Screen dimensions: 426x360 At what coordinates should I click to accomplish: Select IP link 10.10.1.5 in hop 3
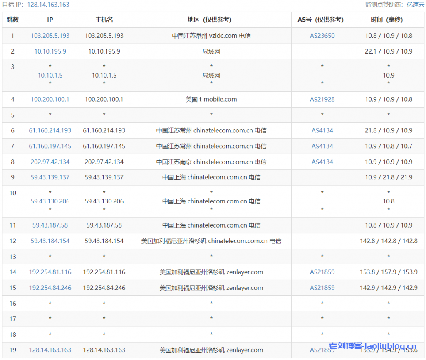point(50,76)
